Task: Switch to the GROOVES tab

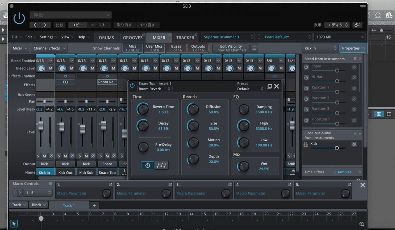Action: 133,38
